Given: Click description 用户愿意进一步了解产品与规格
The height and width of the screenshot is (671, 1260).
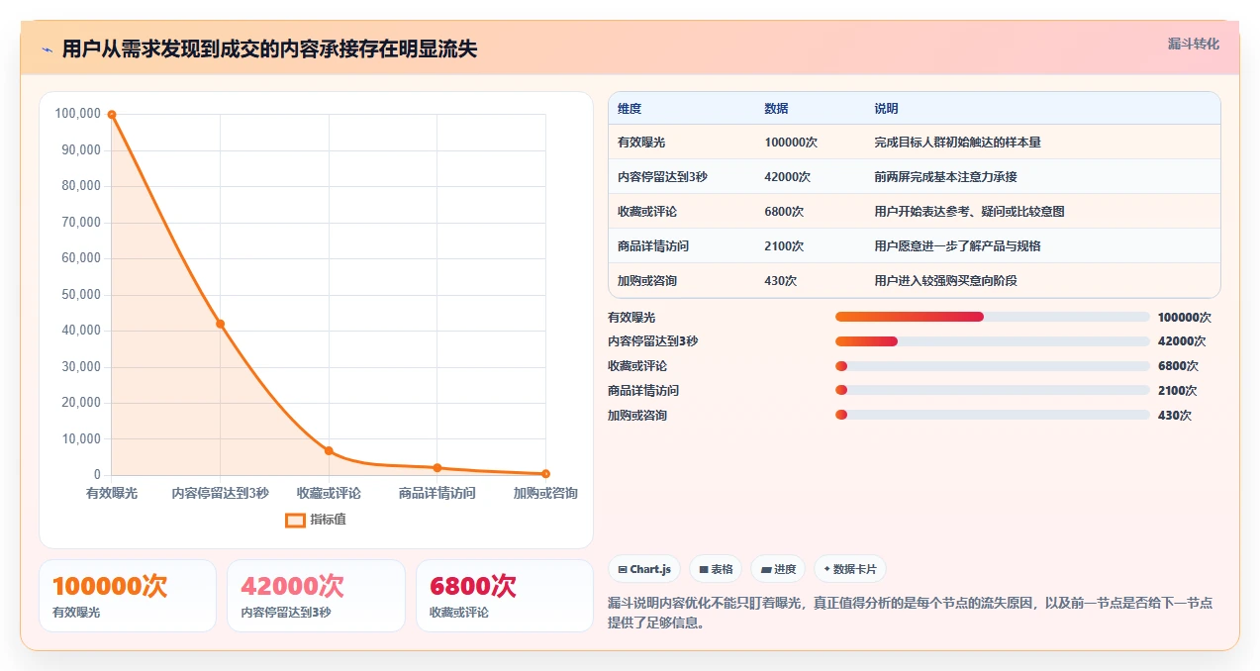Looking at the screenshot, I should coord(958,246).
